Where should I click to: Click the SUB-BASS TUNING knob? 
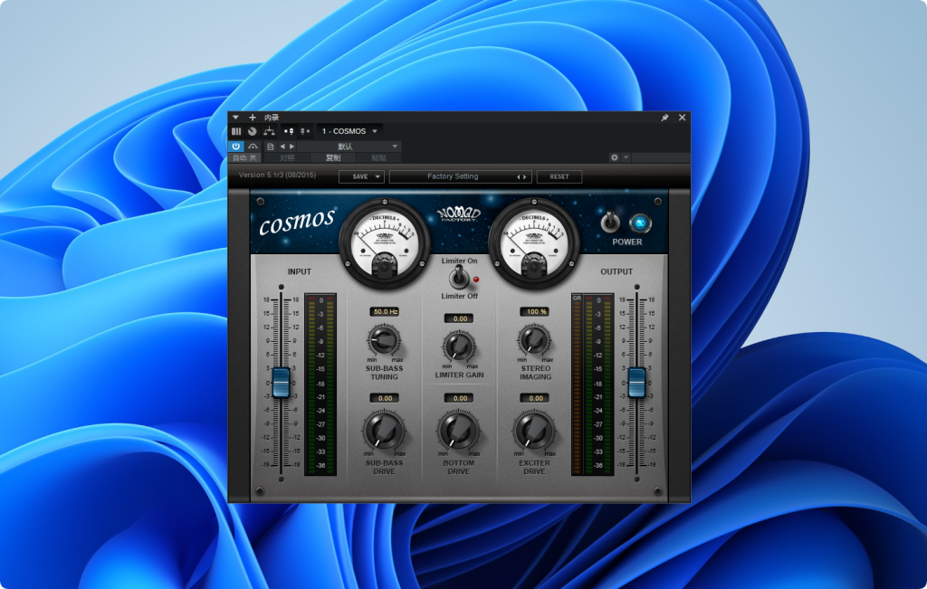(x=384, y=339)
